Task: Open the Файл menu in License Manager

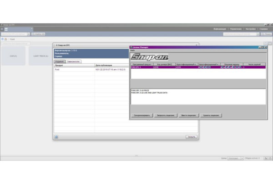Action: coord(132,50)
